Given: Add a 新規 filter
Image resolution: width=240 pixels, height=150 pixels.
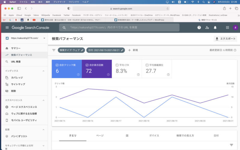Looking at the screenshot, I should 133,50.
